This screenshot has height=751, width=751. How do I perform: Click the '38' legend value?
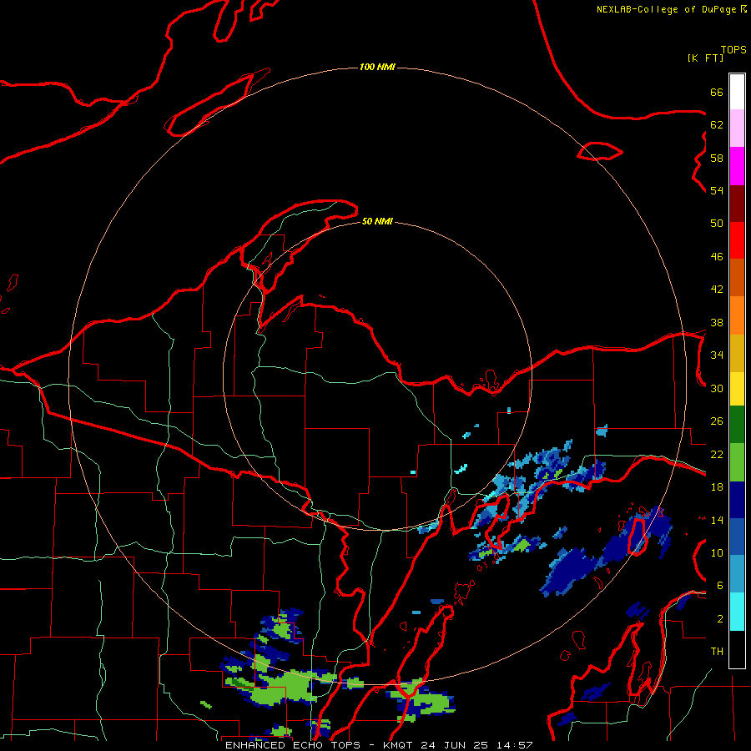[717, 323]
